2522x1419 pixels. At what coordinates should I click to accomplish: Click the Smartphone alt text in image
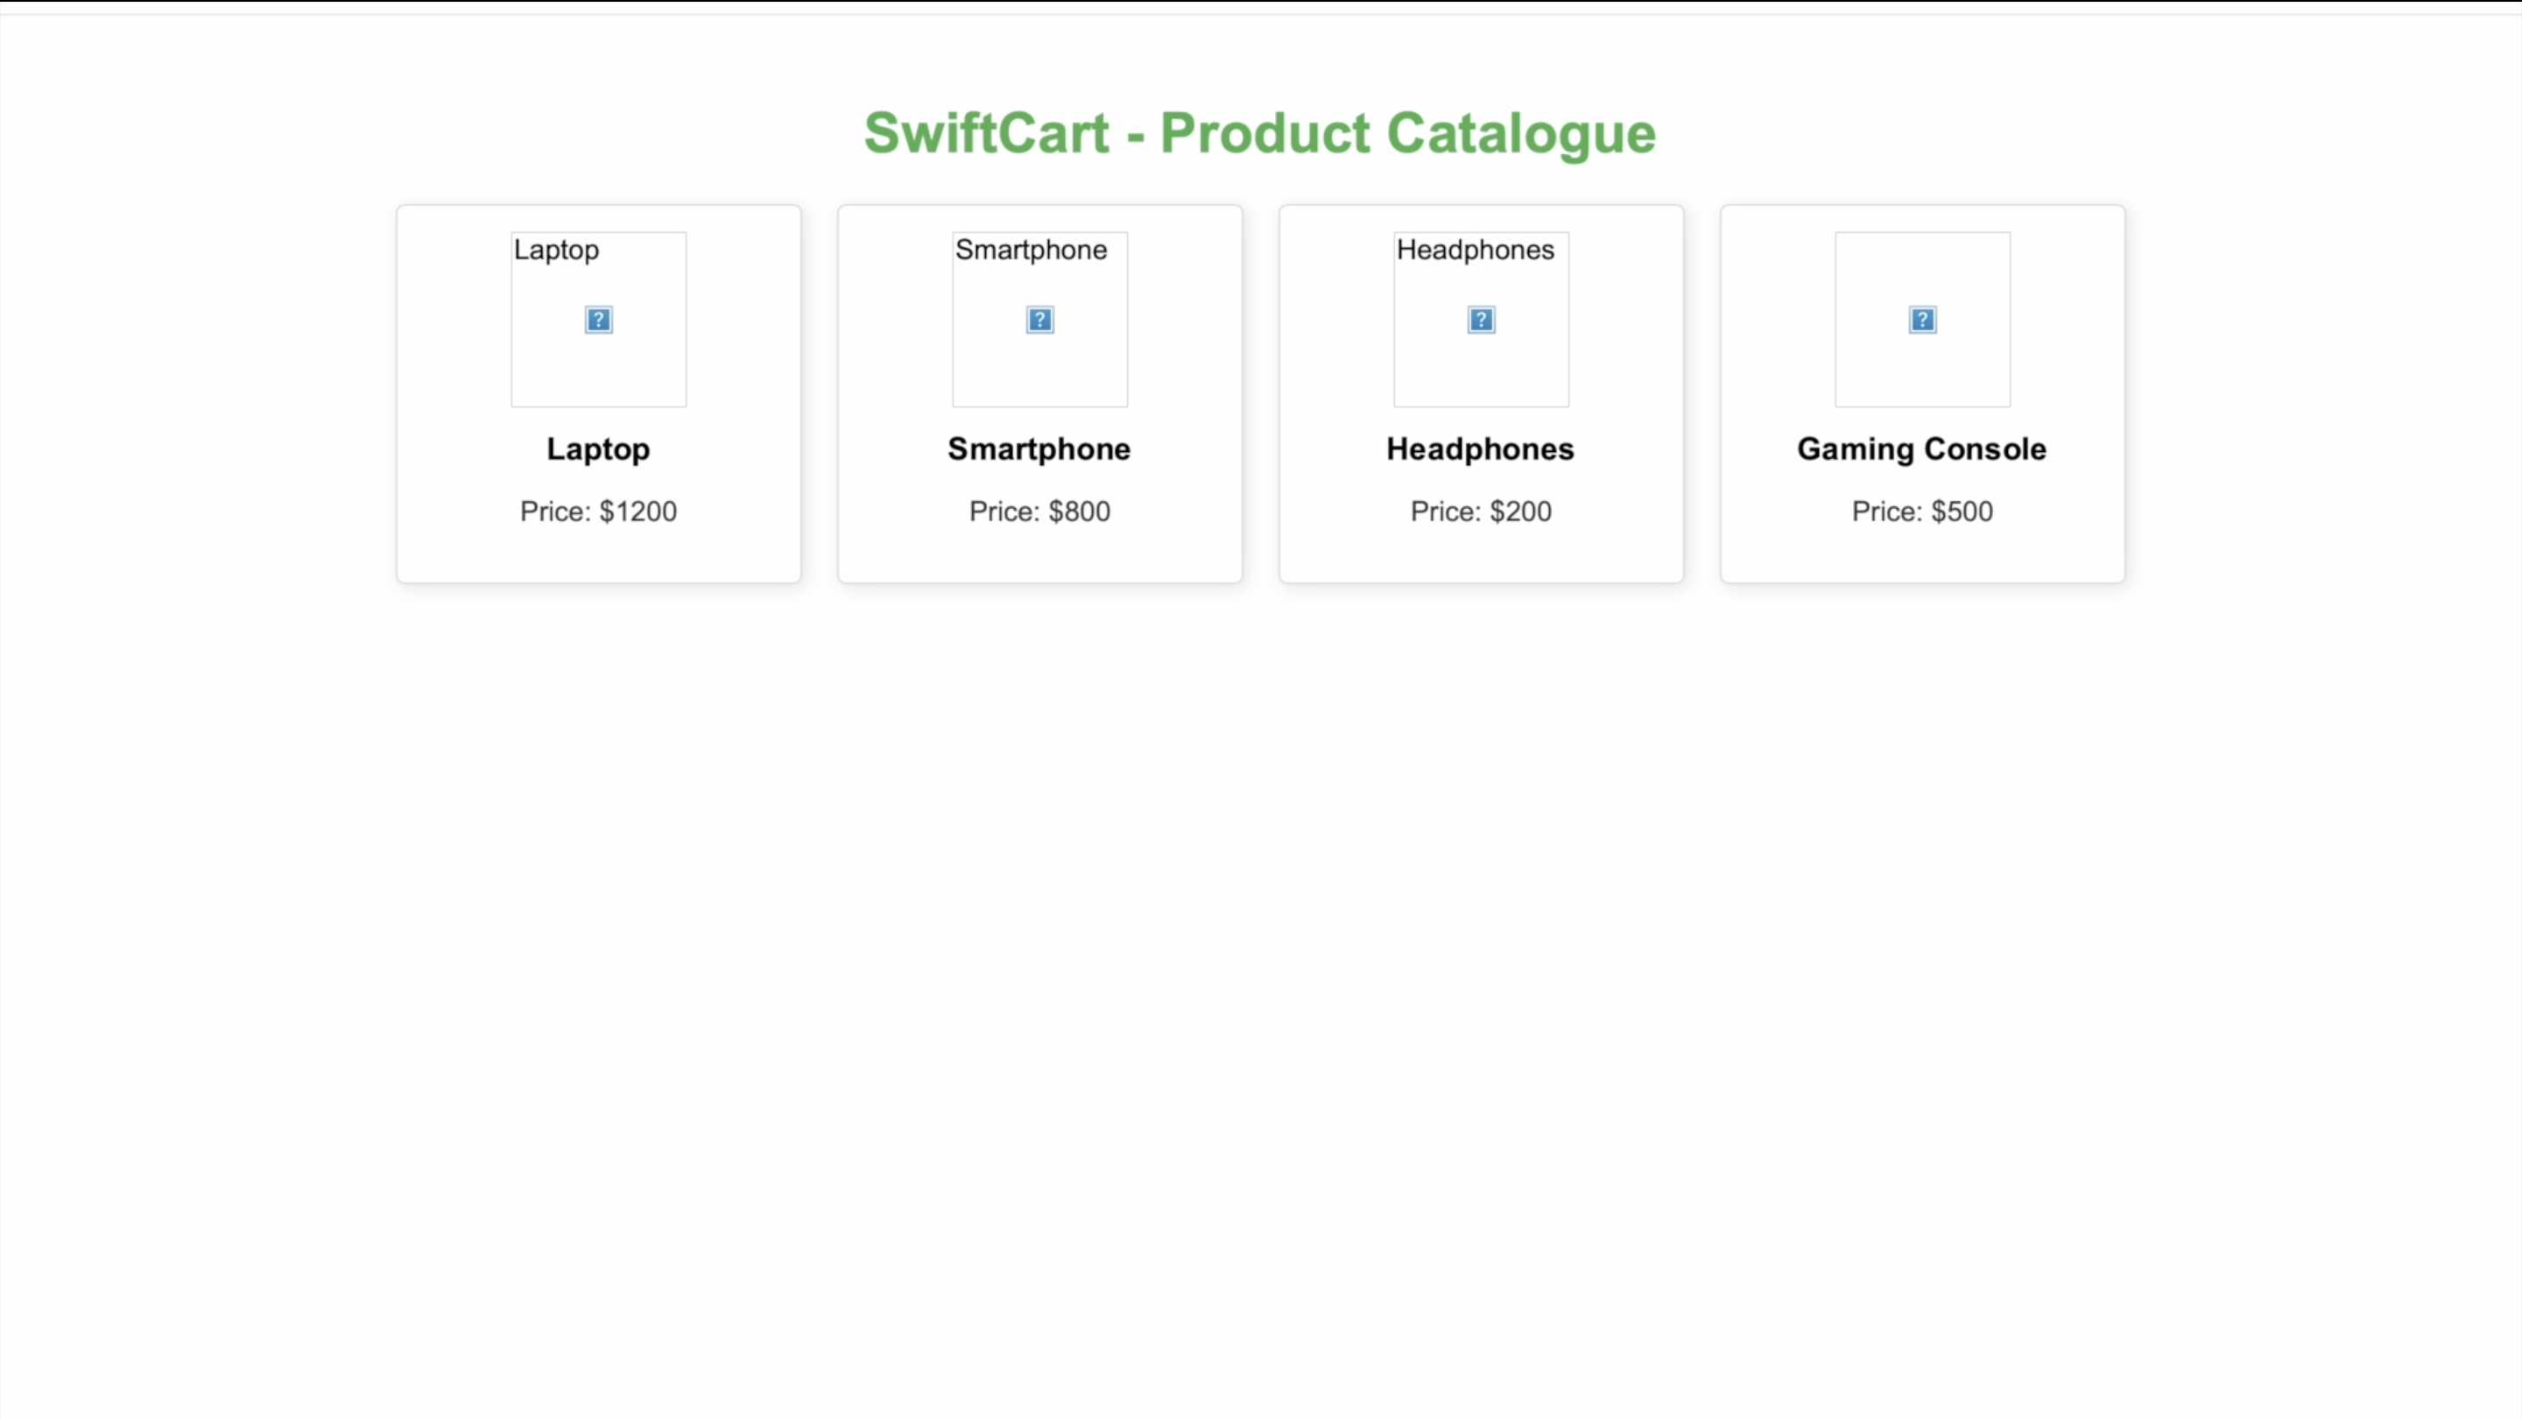tap(1031, 250)
